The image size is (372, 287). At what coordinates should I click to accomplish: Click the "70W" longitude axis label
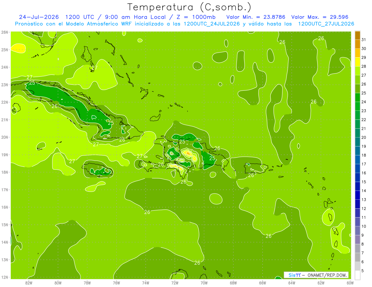[204, 282]
